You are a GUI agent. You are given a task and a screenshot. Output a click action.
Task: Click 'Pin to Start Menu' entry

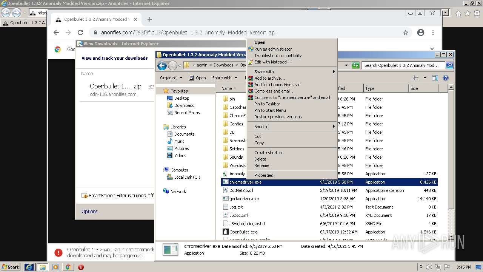point(292,110)
